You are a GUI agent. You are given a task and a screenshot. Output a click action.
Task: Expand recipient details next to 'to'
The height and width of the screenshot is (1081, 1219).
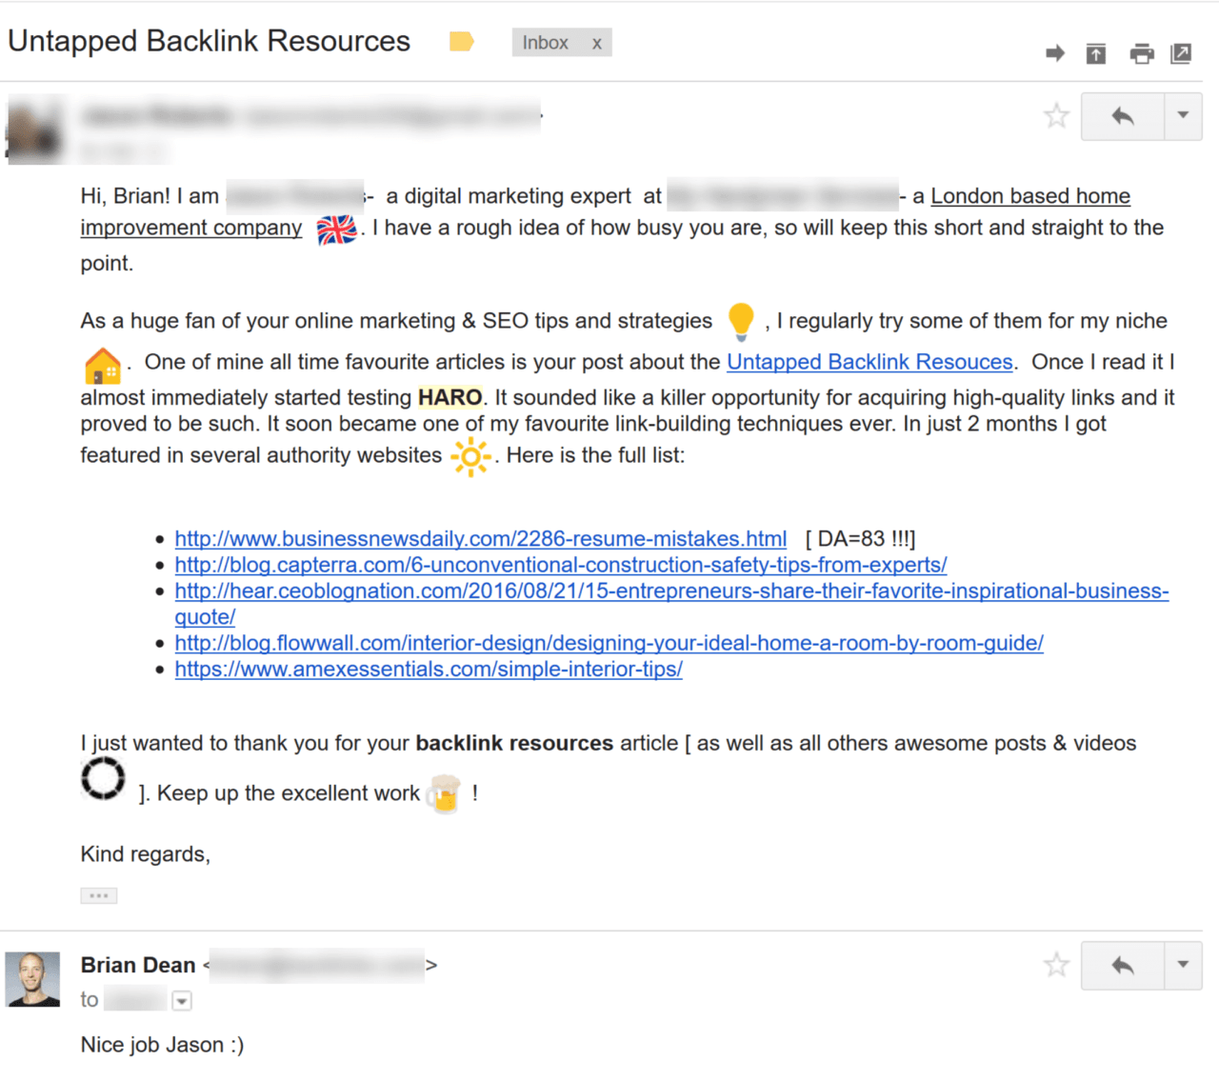click(181, 1000)
